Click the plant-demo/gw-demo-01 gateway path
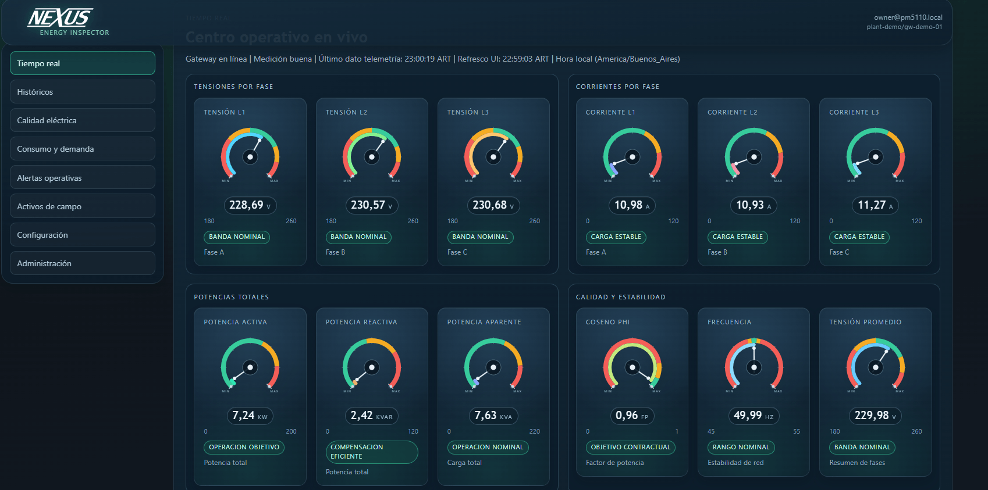Viewport: 988px width, 490px height. (905, 27)
